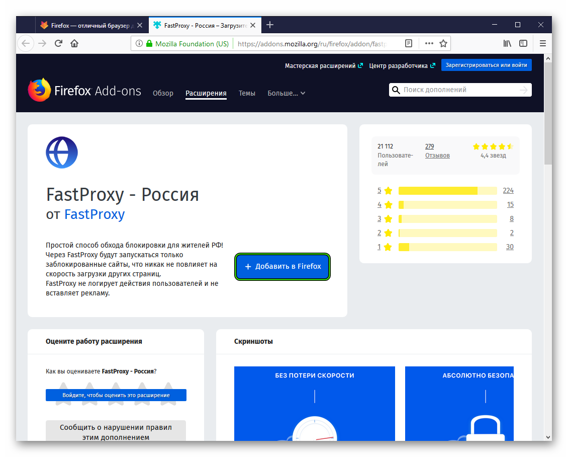This screenshot has height=457, width=568.
Task: Click Сообщить о нарушении правил button
Action: point(116,431)
